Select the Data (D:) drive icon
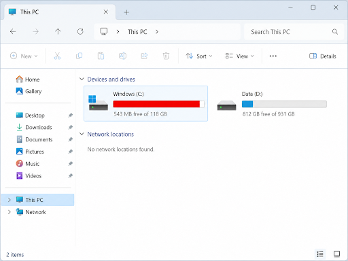The width and height of the screenshot is (348, 261). pyautogui.click(x=226, y=105)
